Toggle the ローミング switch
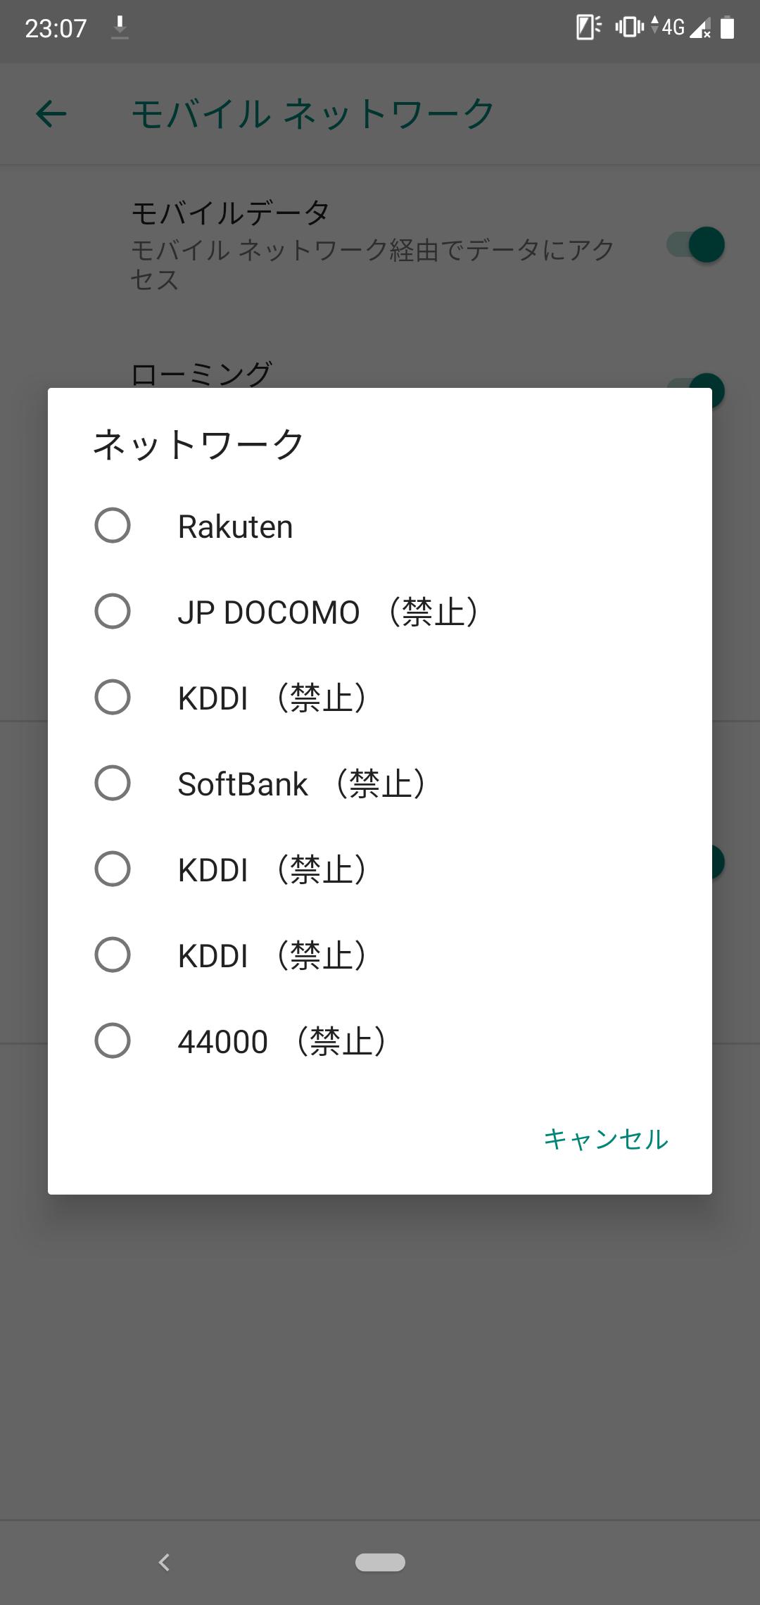 coord(696,384)
